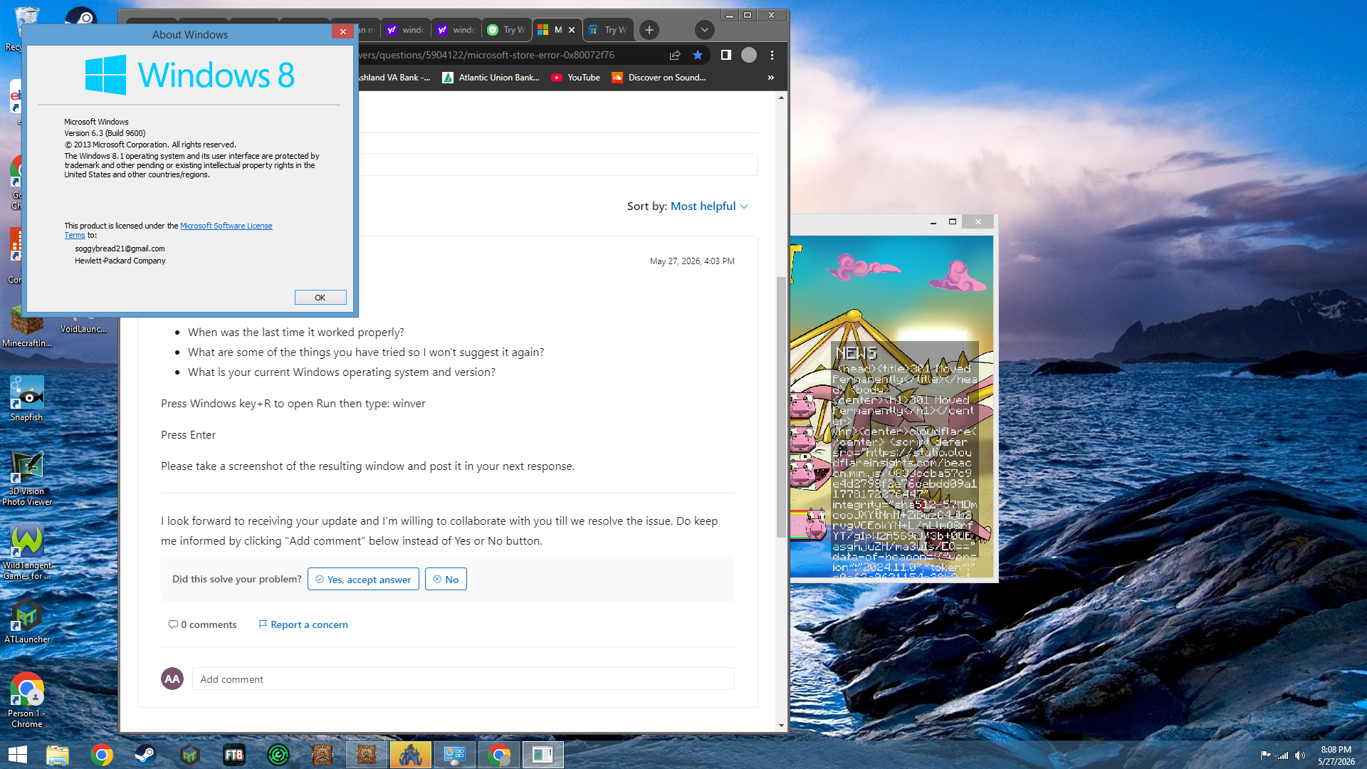
Task: Switch to the purple creature game taskbar icon
Action: [x=411, y=755]
